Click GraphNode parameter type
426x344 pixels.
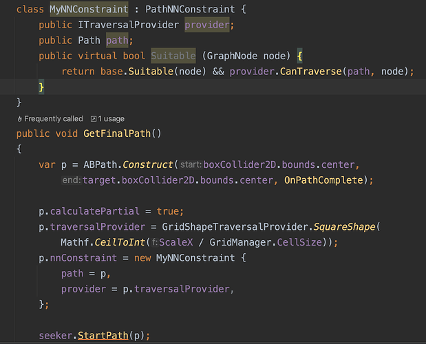(x=232, y=56)
